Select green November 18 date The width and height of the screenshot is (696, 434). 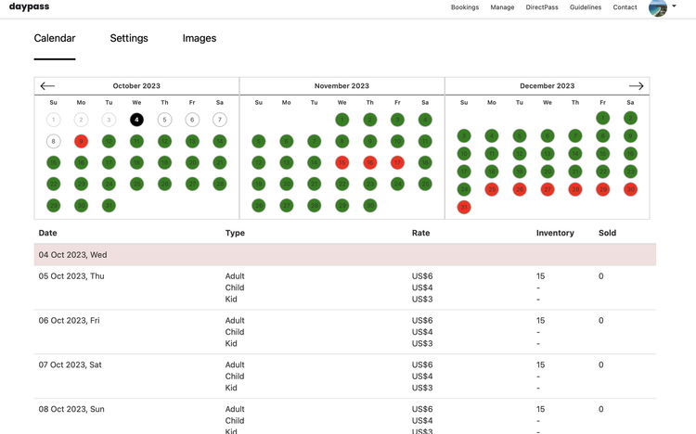click(425, 162)
